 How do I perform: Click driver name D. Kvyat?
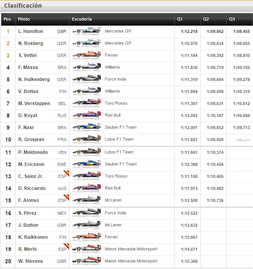point(28,116)
